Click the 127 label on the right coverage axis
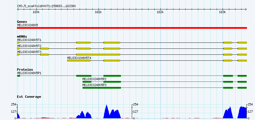 pos(250,111)
